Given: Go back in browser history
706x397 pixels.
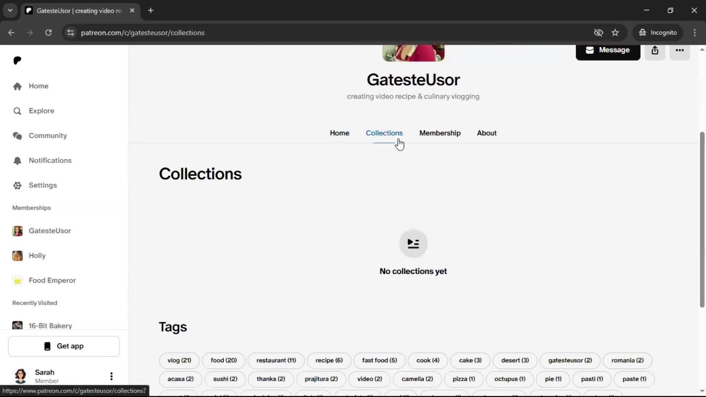Looking at the screenshot, I should pyautogui.click(x=11, y=33).
